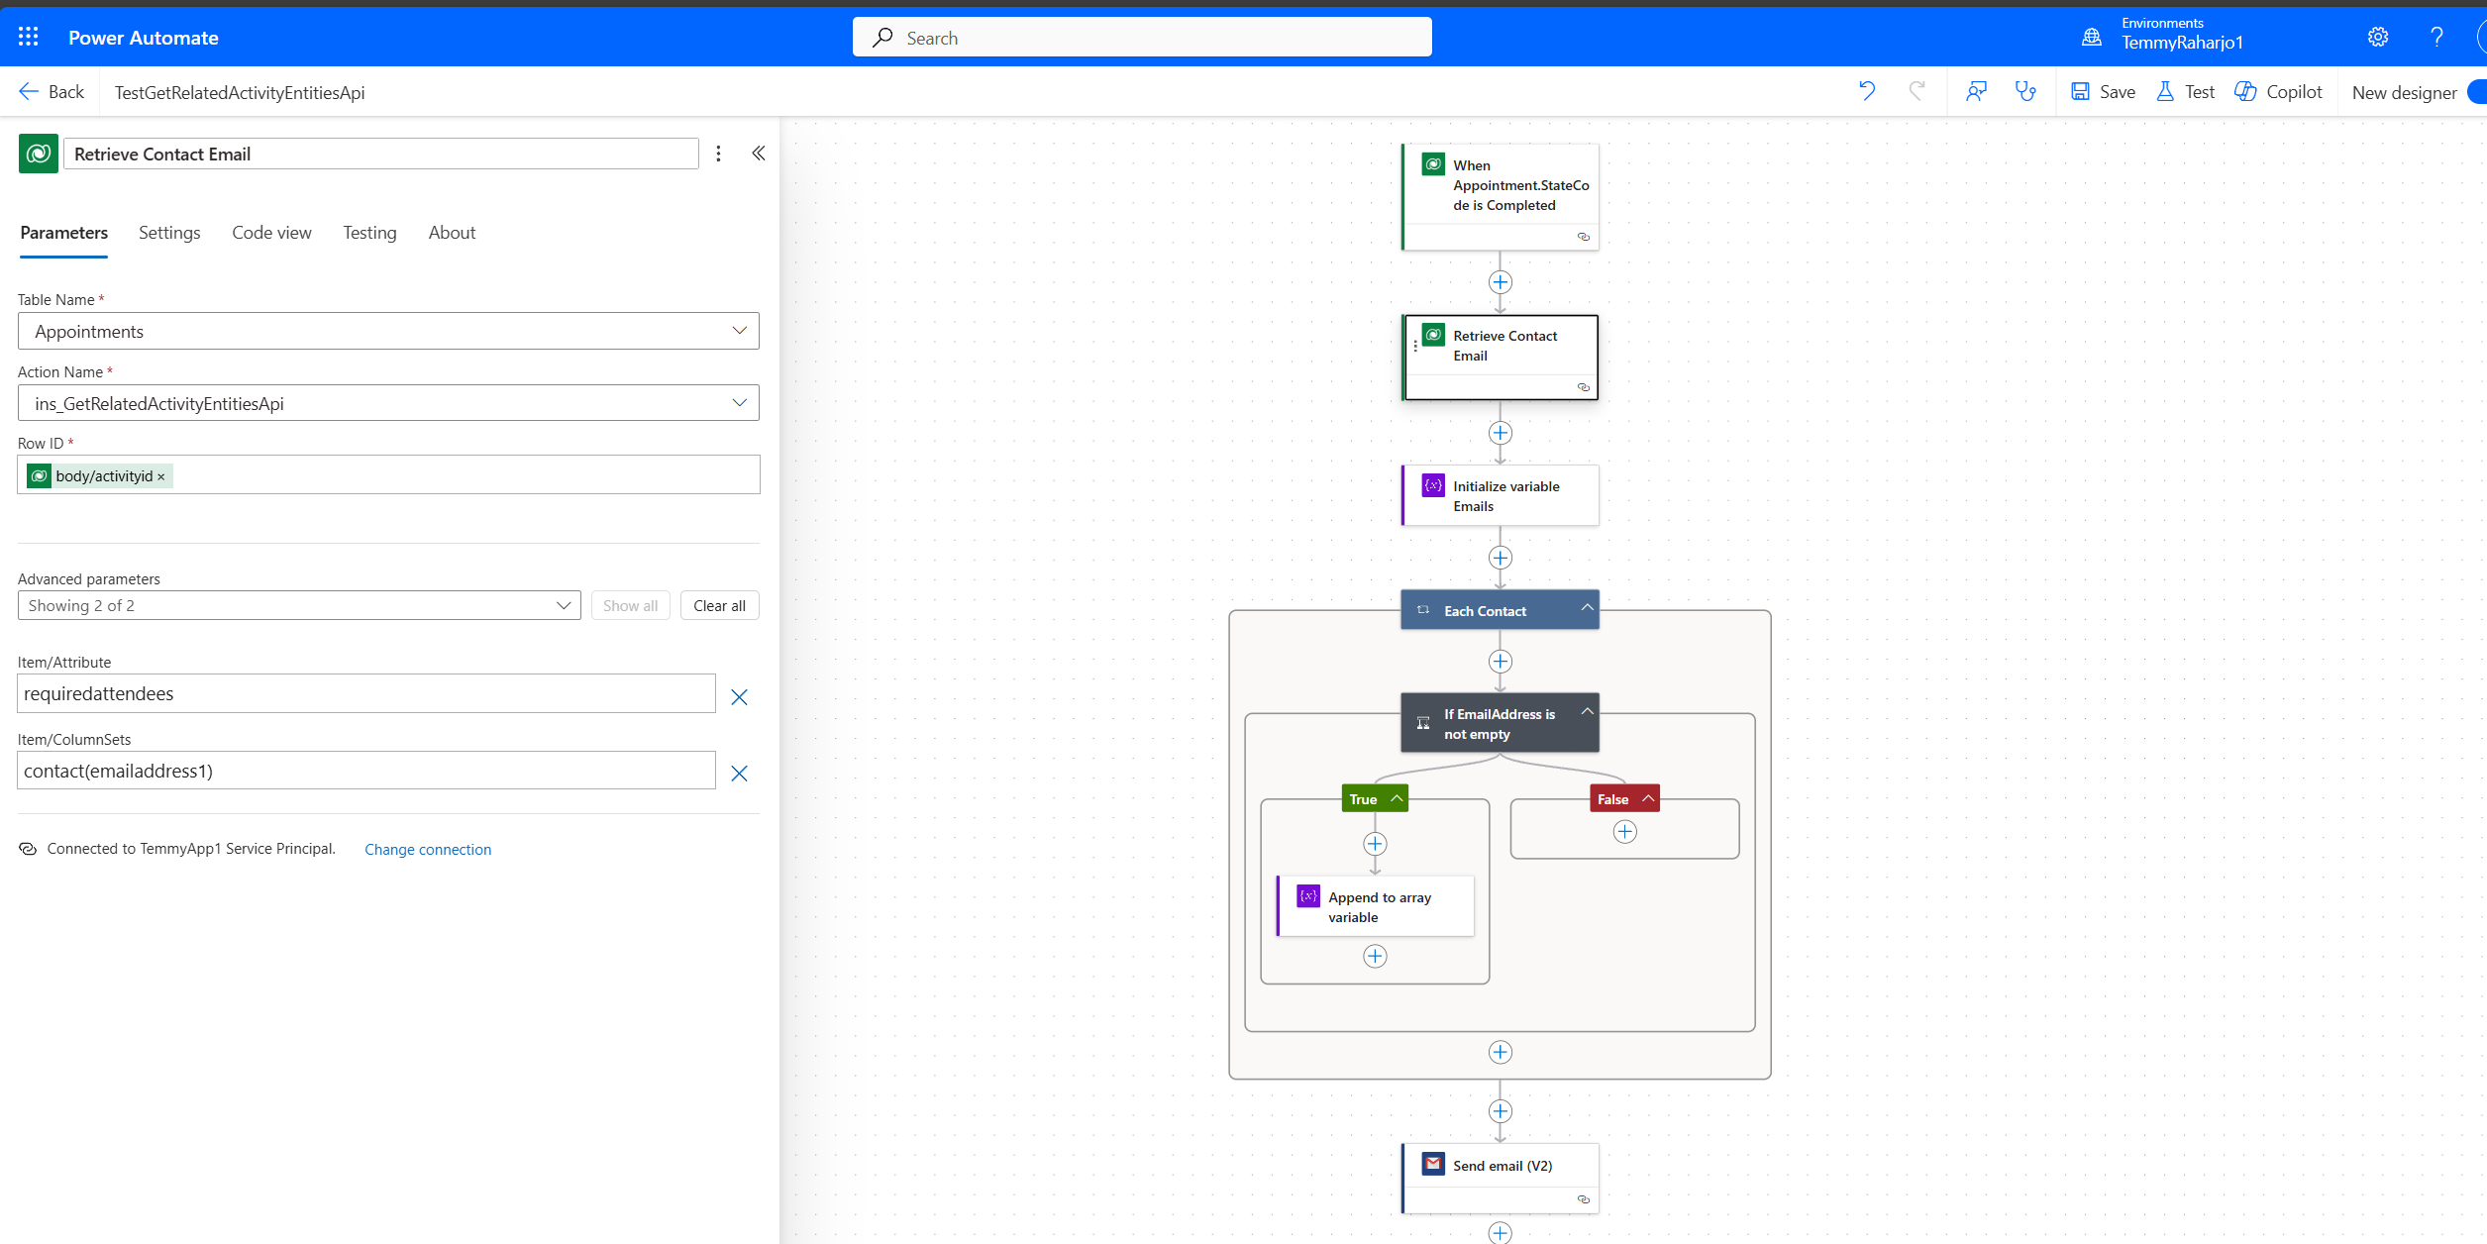Switch to the About tab
Viewport: 2487px width, 1244px height.
click(452, 233)
